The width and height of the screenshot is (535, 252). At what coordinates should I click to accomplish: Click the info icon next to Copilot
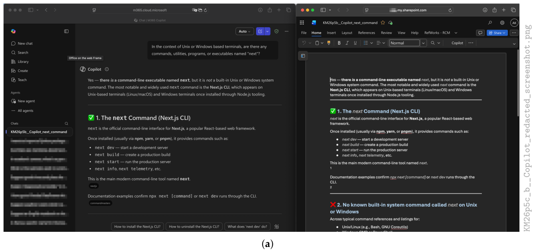pos(107,69)
